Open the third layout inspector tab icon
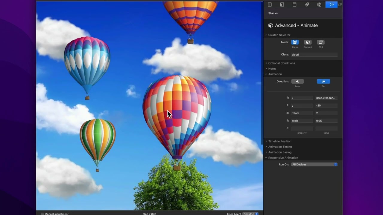The width and height of the screenshot is (383, 215). (294, 4)
